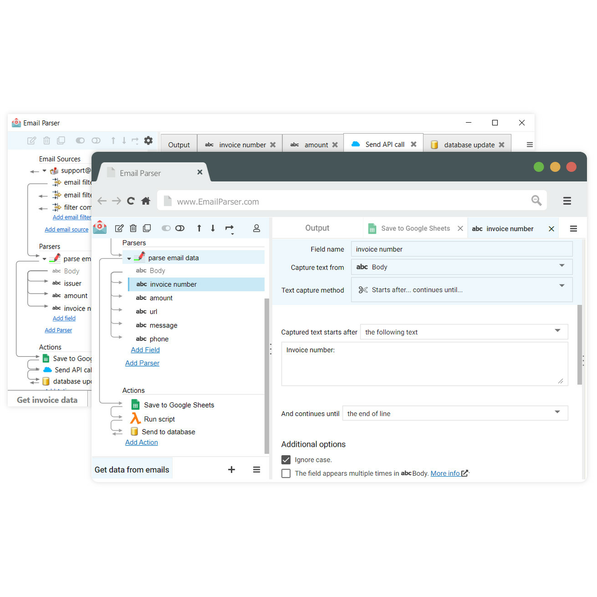This screenshot has width=597, height=597.
Task: Click the browser home icon
Action: (146, 201)
